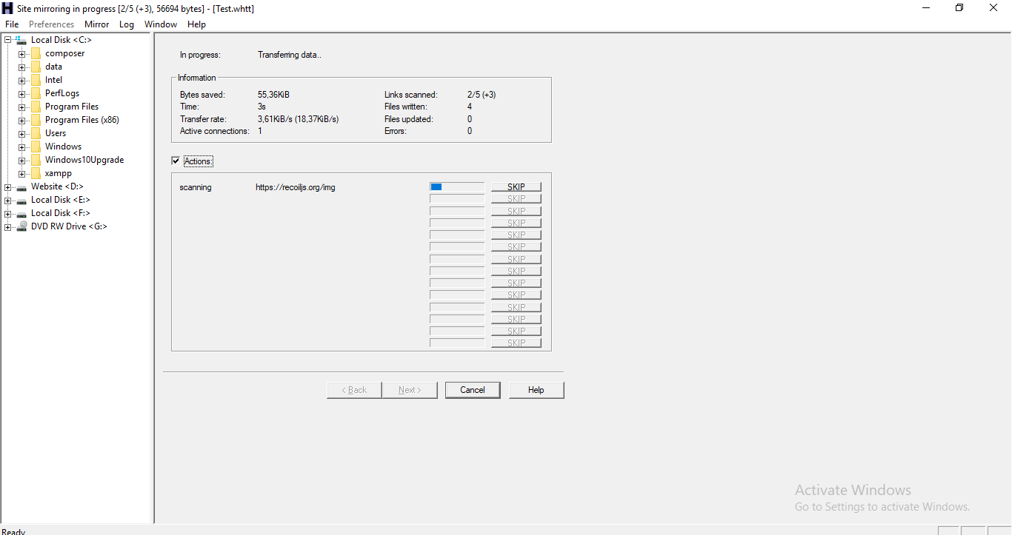Click the recoiljs.org/img transfer progress bar
The image size is (1012, 535).
click(457, 187)
